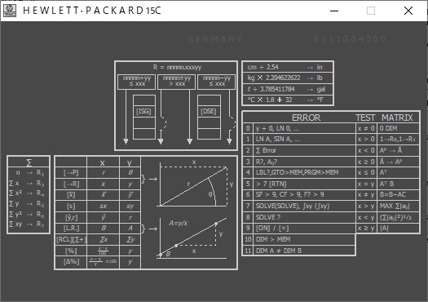This screenshot has height=302, width=428.
Task: Click the [ISG] register box
Action: pos(143,111)
